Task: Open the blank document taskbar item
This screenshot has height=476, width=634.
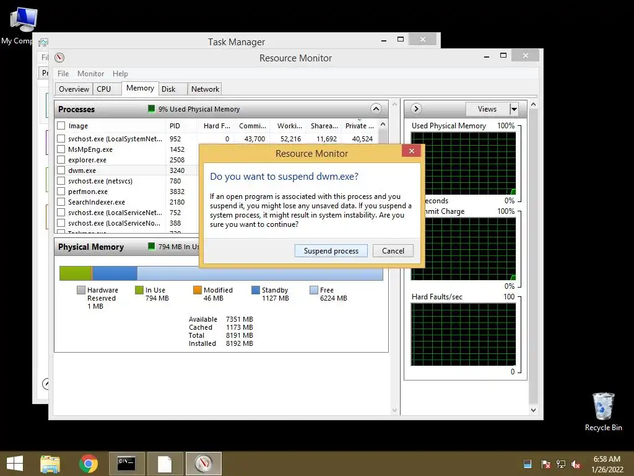Action: 165,464
